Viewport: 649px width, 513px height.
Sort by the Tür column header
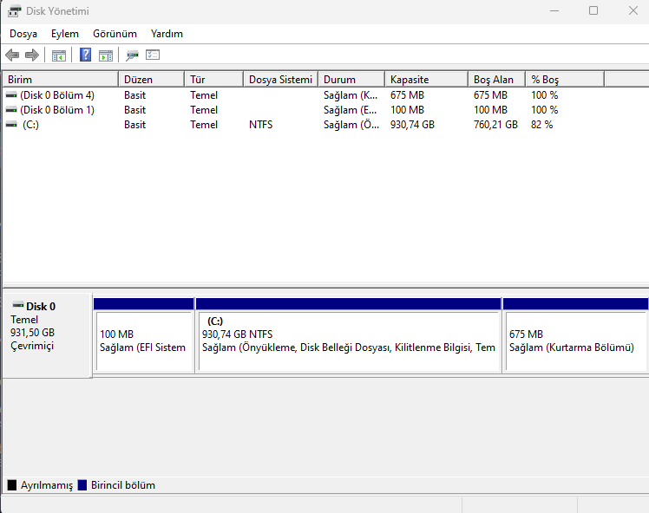tap(214, 80)
